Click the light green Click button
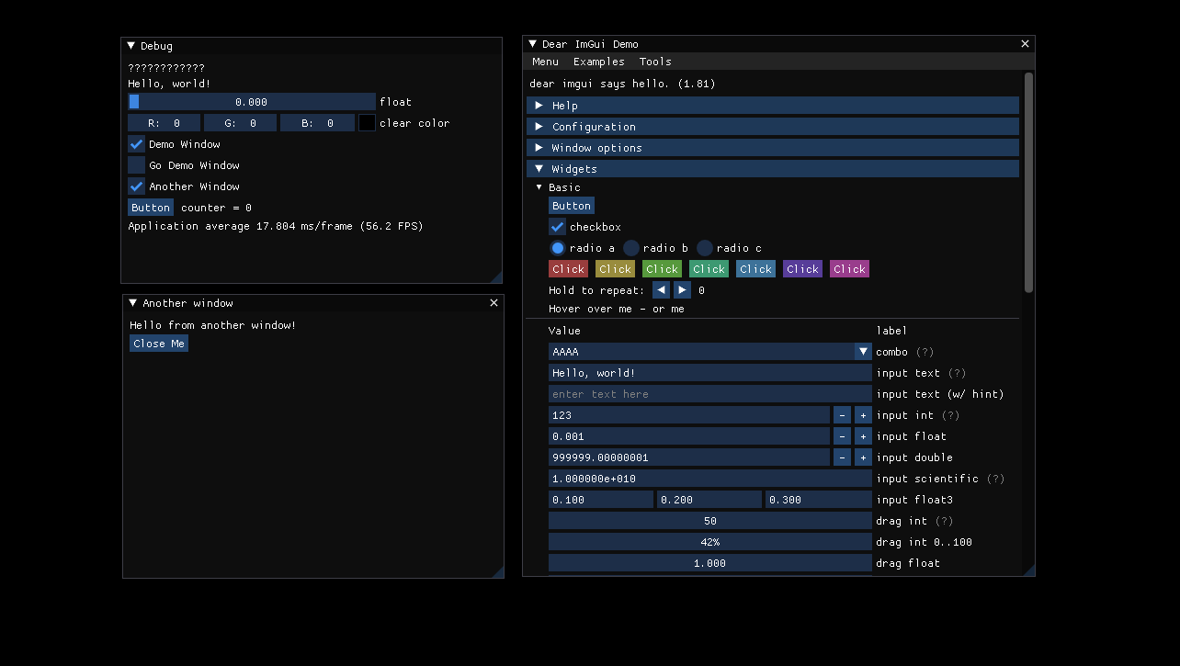Image resolution: width=1180 pixels, height=666 pixels. tap(662, 269)
